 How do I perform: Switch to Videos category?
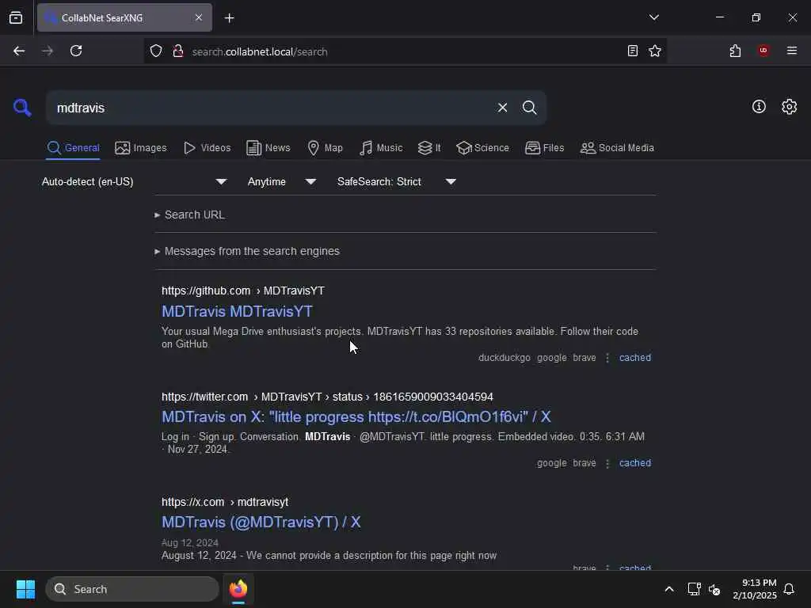pyautogui.click(x=207, y=148)
